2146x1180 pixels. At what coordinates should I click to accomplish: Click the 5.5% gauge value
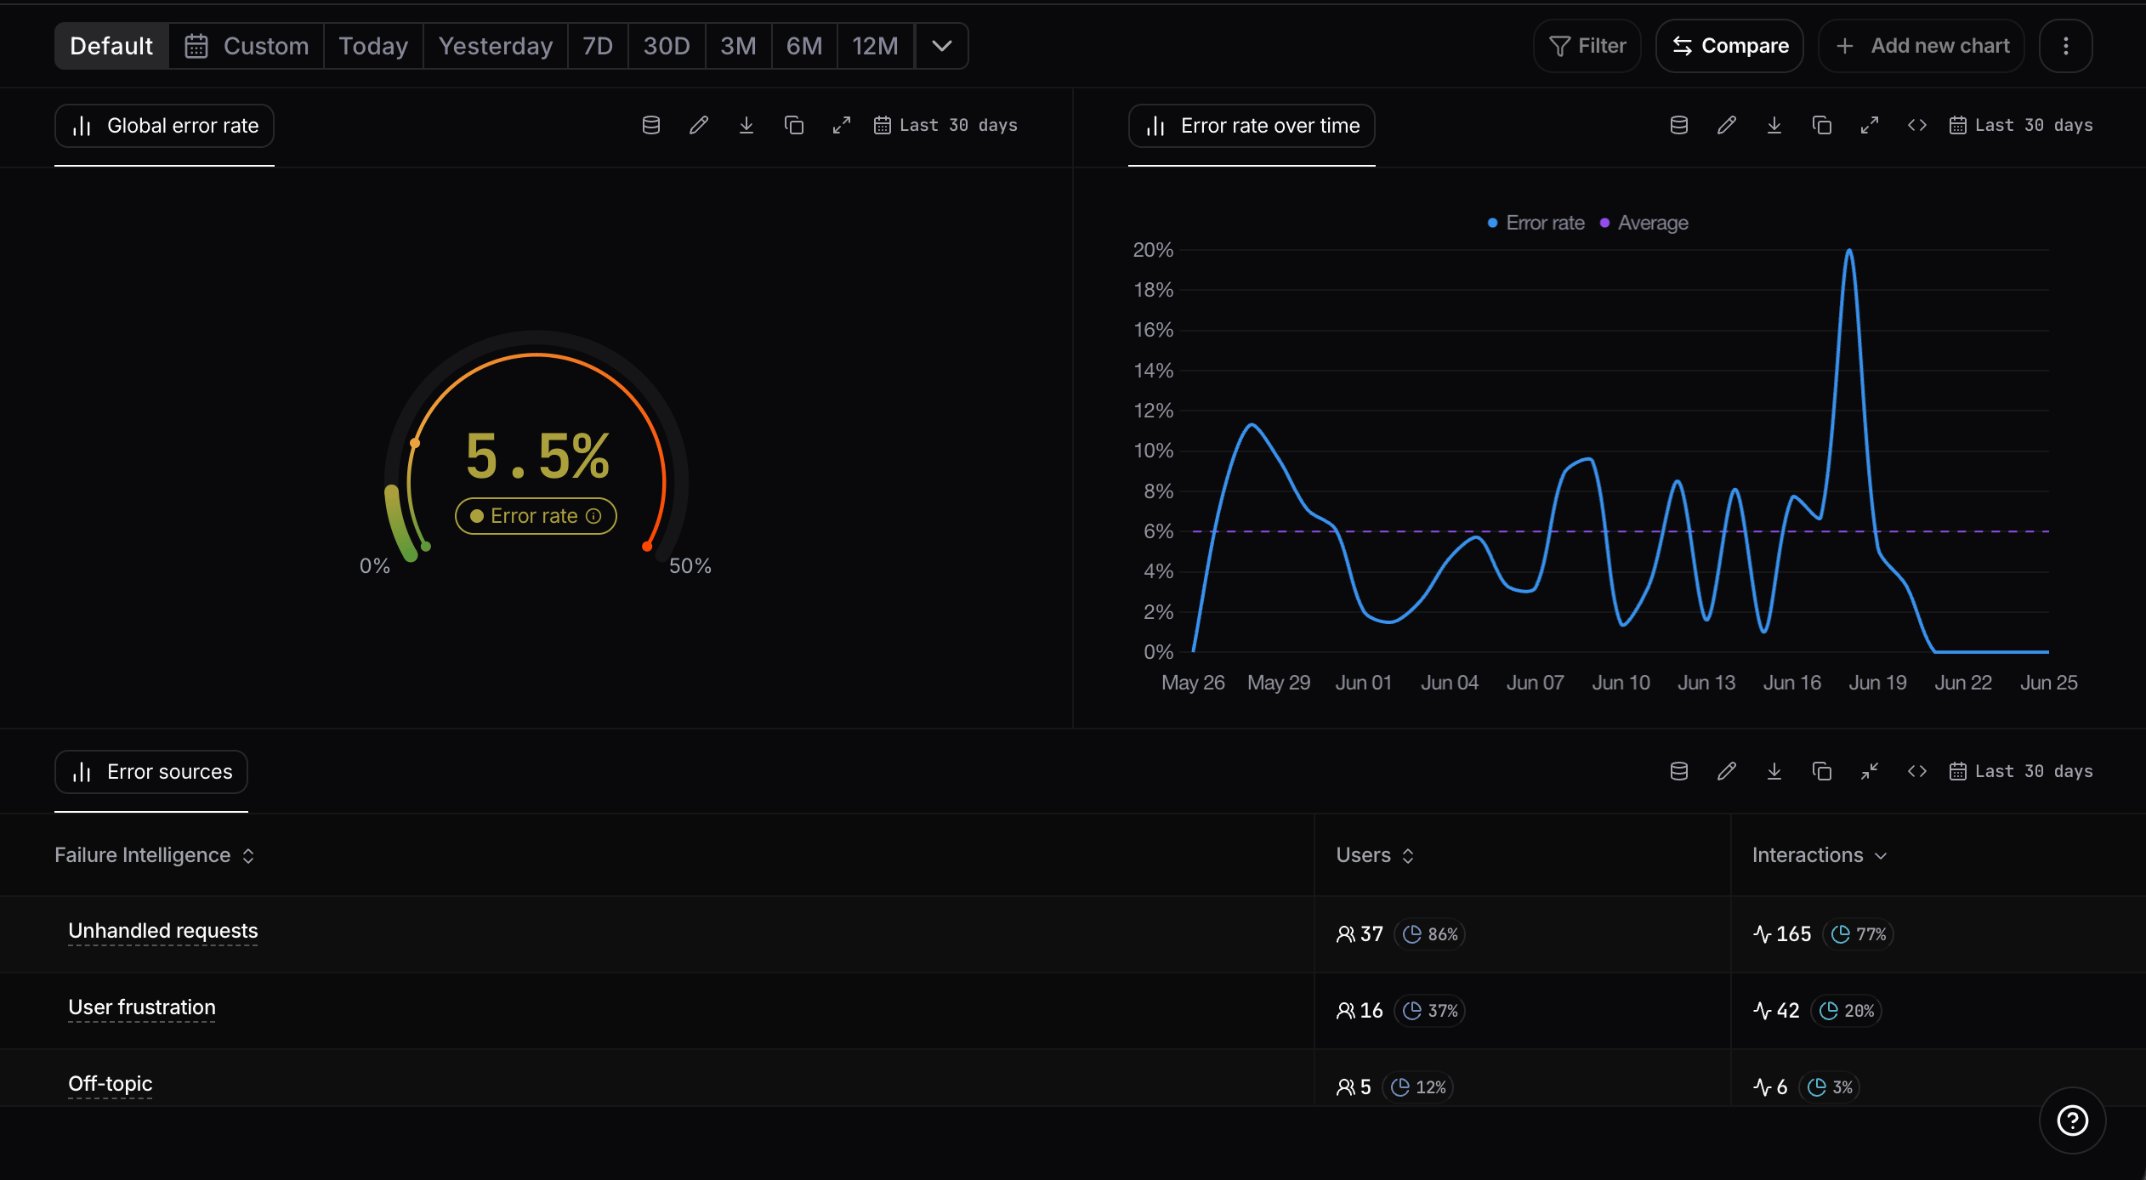point(537,457)
